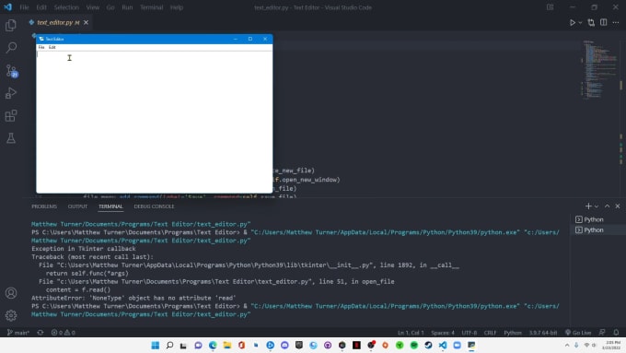Open the Windows Start menu
The height and width of the screenshot is (353, 626).
(156, 345)
